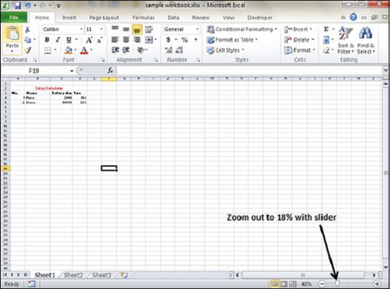
Task: Click the Fill down arrow icon
Action: point(326,40)
